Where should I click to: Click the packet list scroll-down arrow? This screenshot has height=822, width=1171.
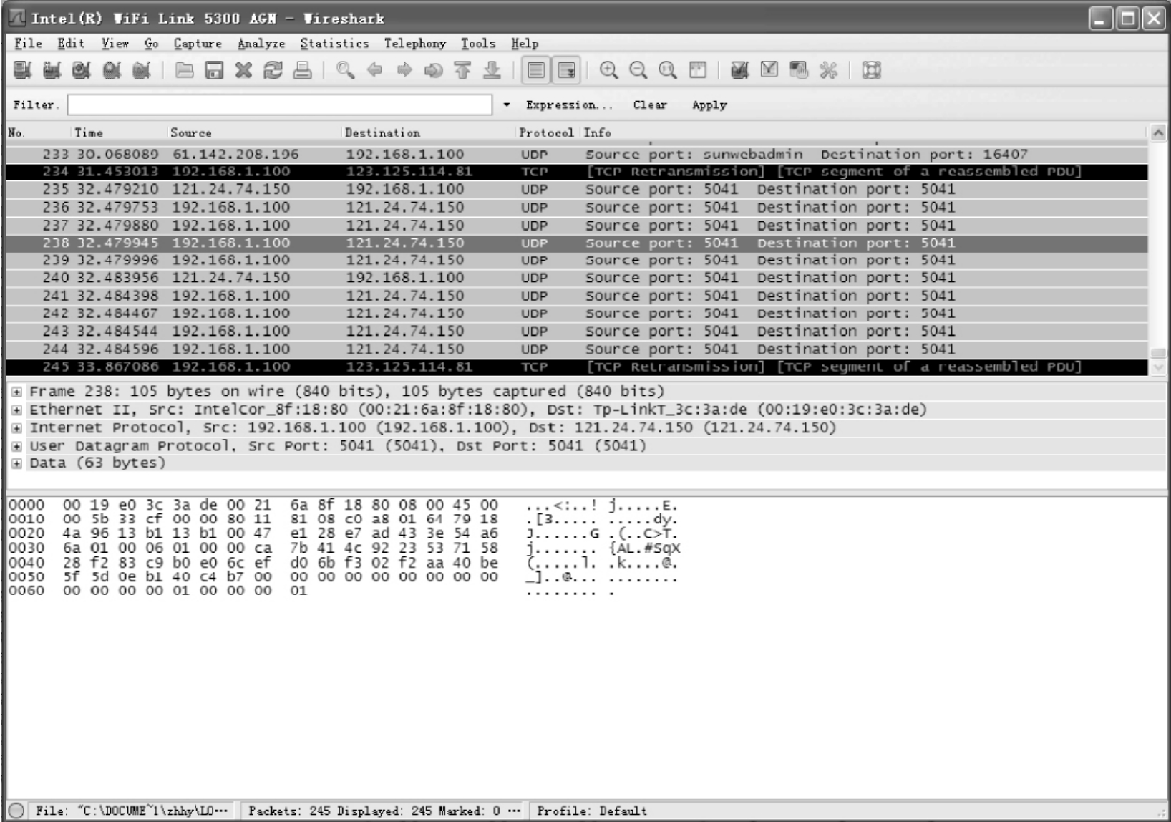(x=1157, y=367)
